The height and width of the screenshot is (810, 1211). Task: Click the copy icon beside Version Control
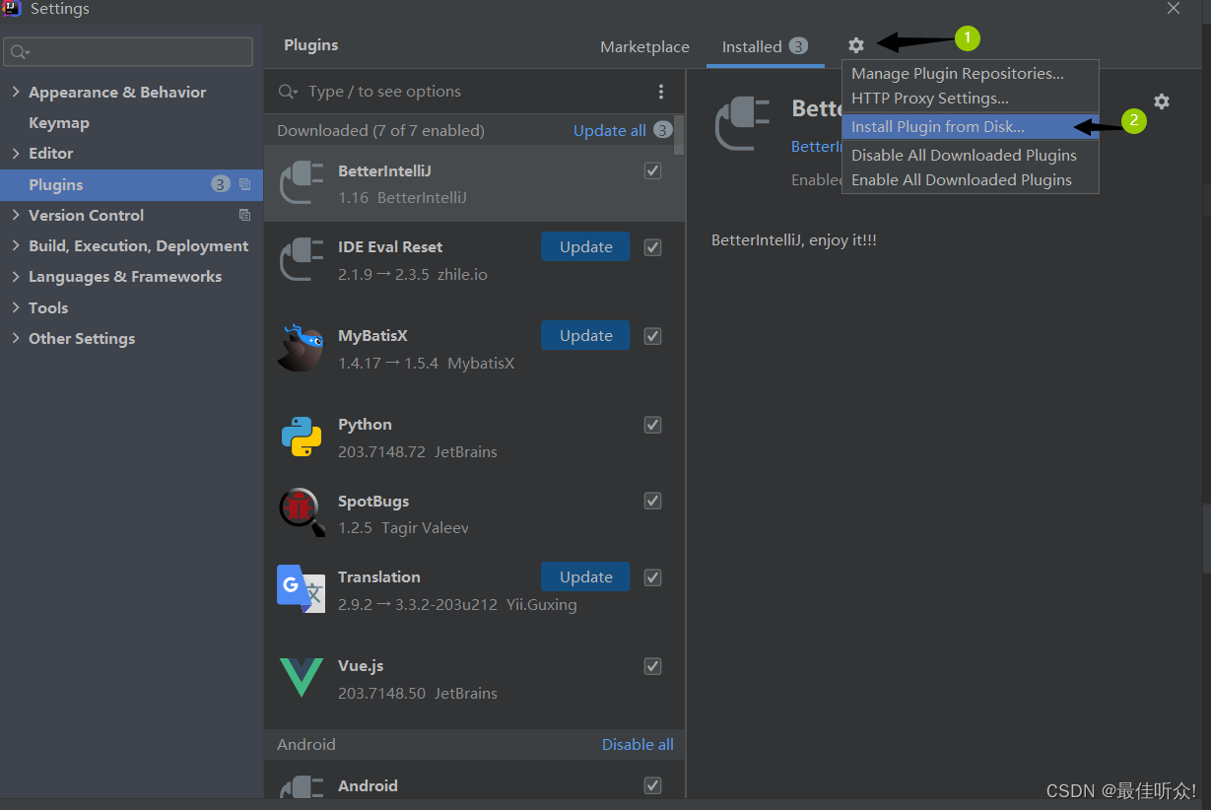click(245, 215)
